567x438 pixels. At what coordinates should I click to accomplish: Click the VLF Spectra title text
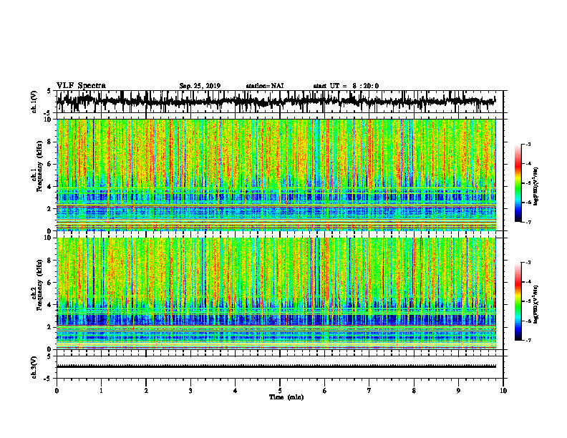pos(81,85)
